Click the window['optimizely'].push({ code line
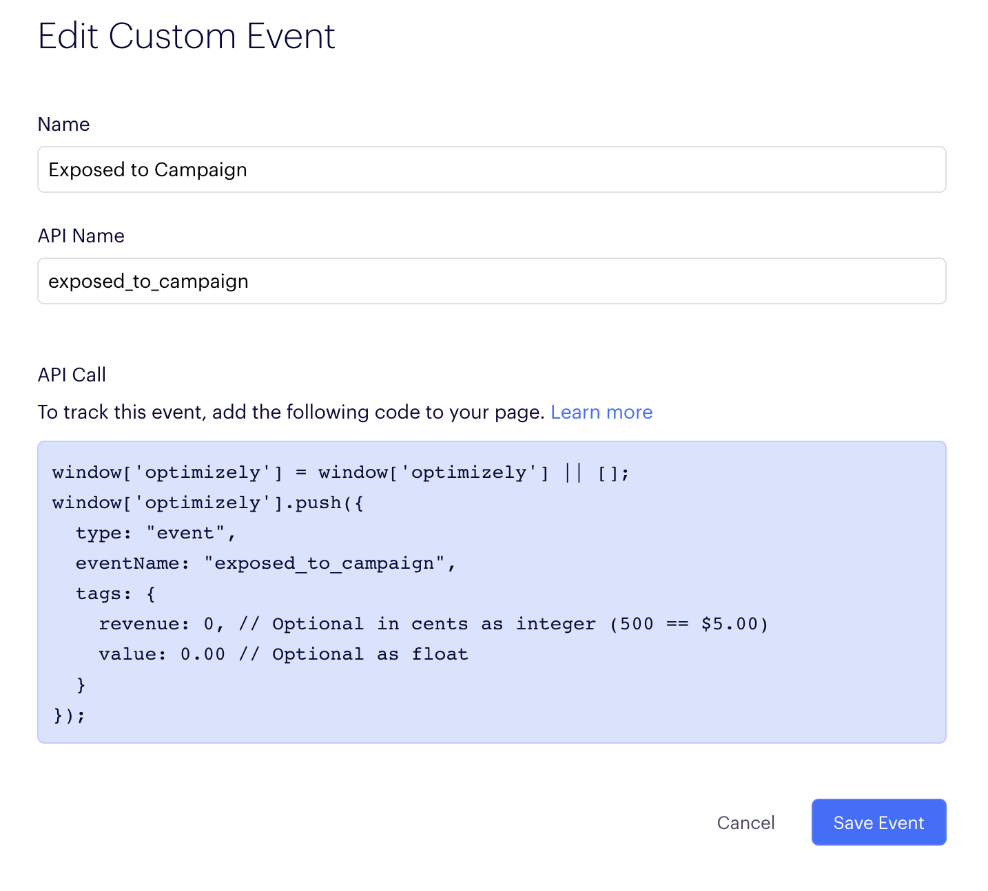The image size is (988, 891). click(208, 503)
